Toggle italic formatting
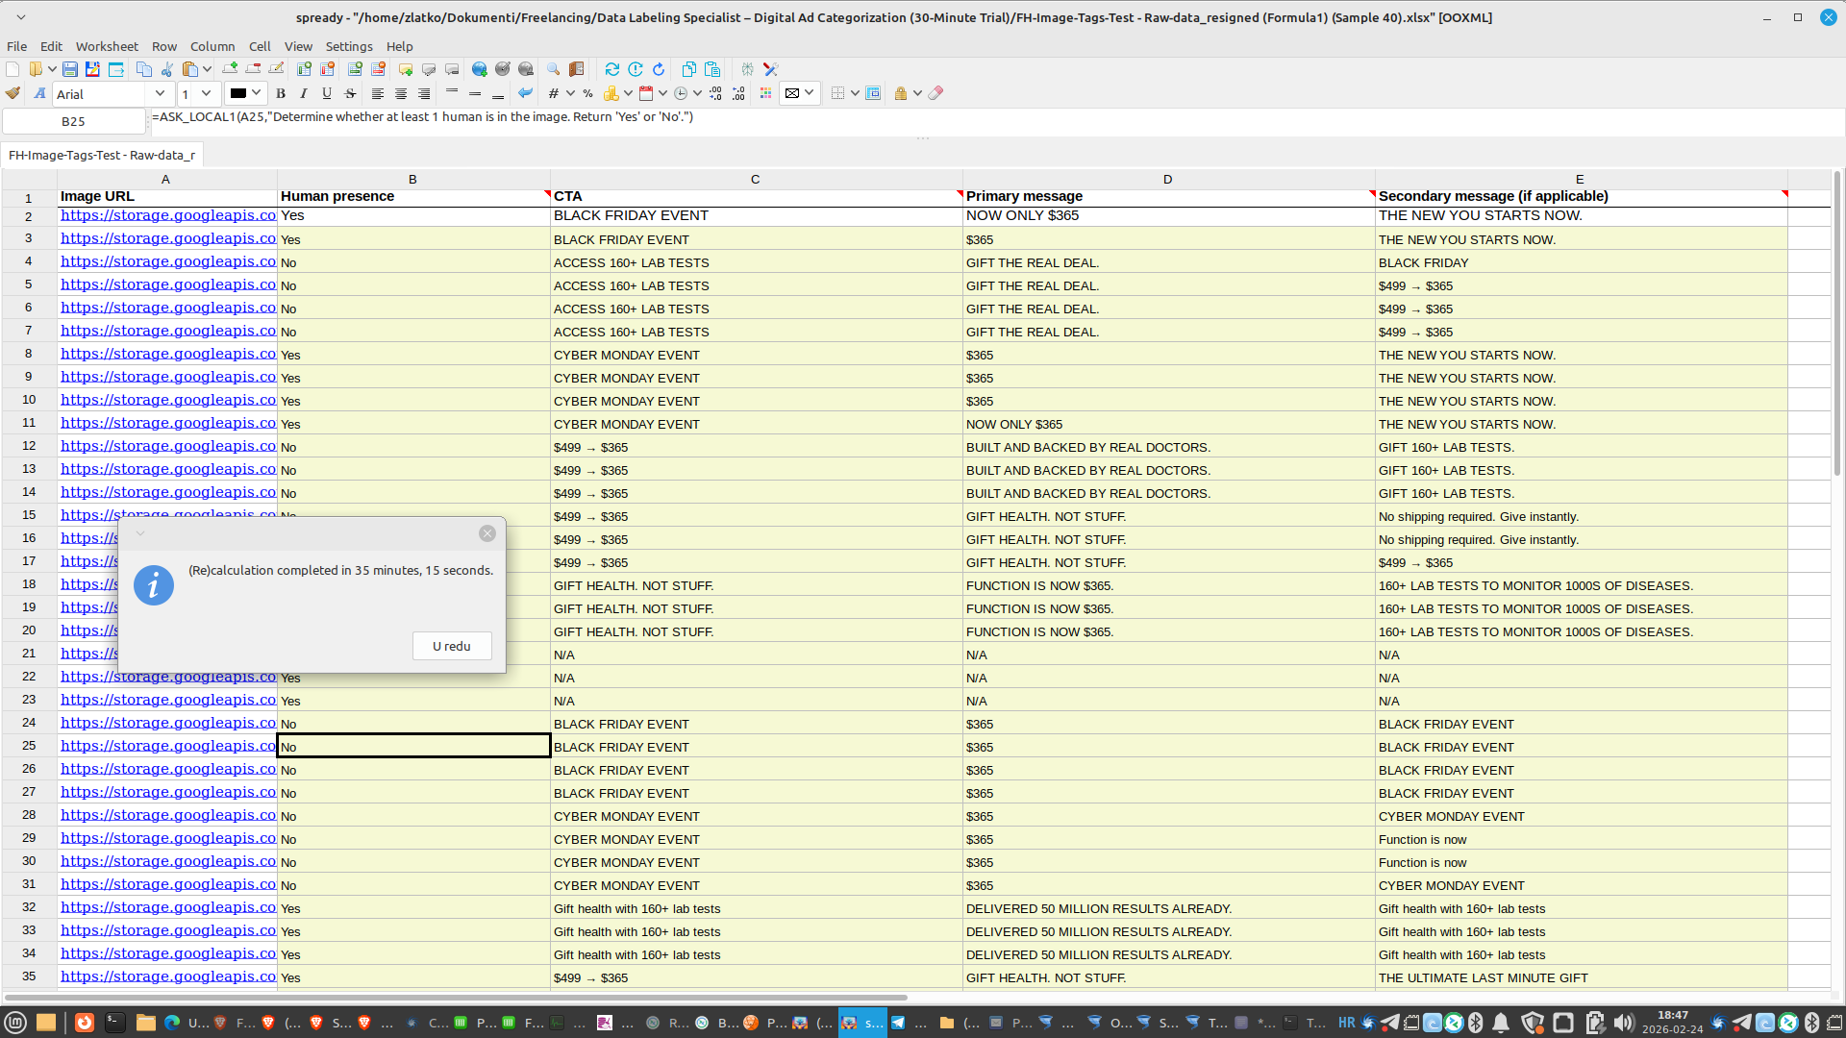This screenshot has height=1038, width=1846. [303, 93]
